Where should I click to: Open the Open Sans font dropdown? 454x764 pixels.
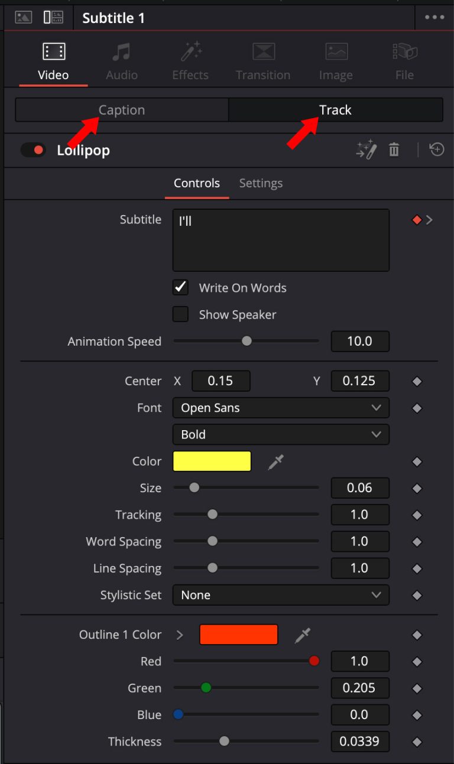pos(281,408)
